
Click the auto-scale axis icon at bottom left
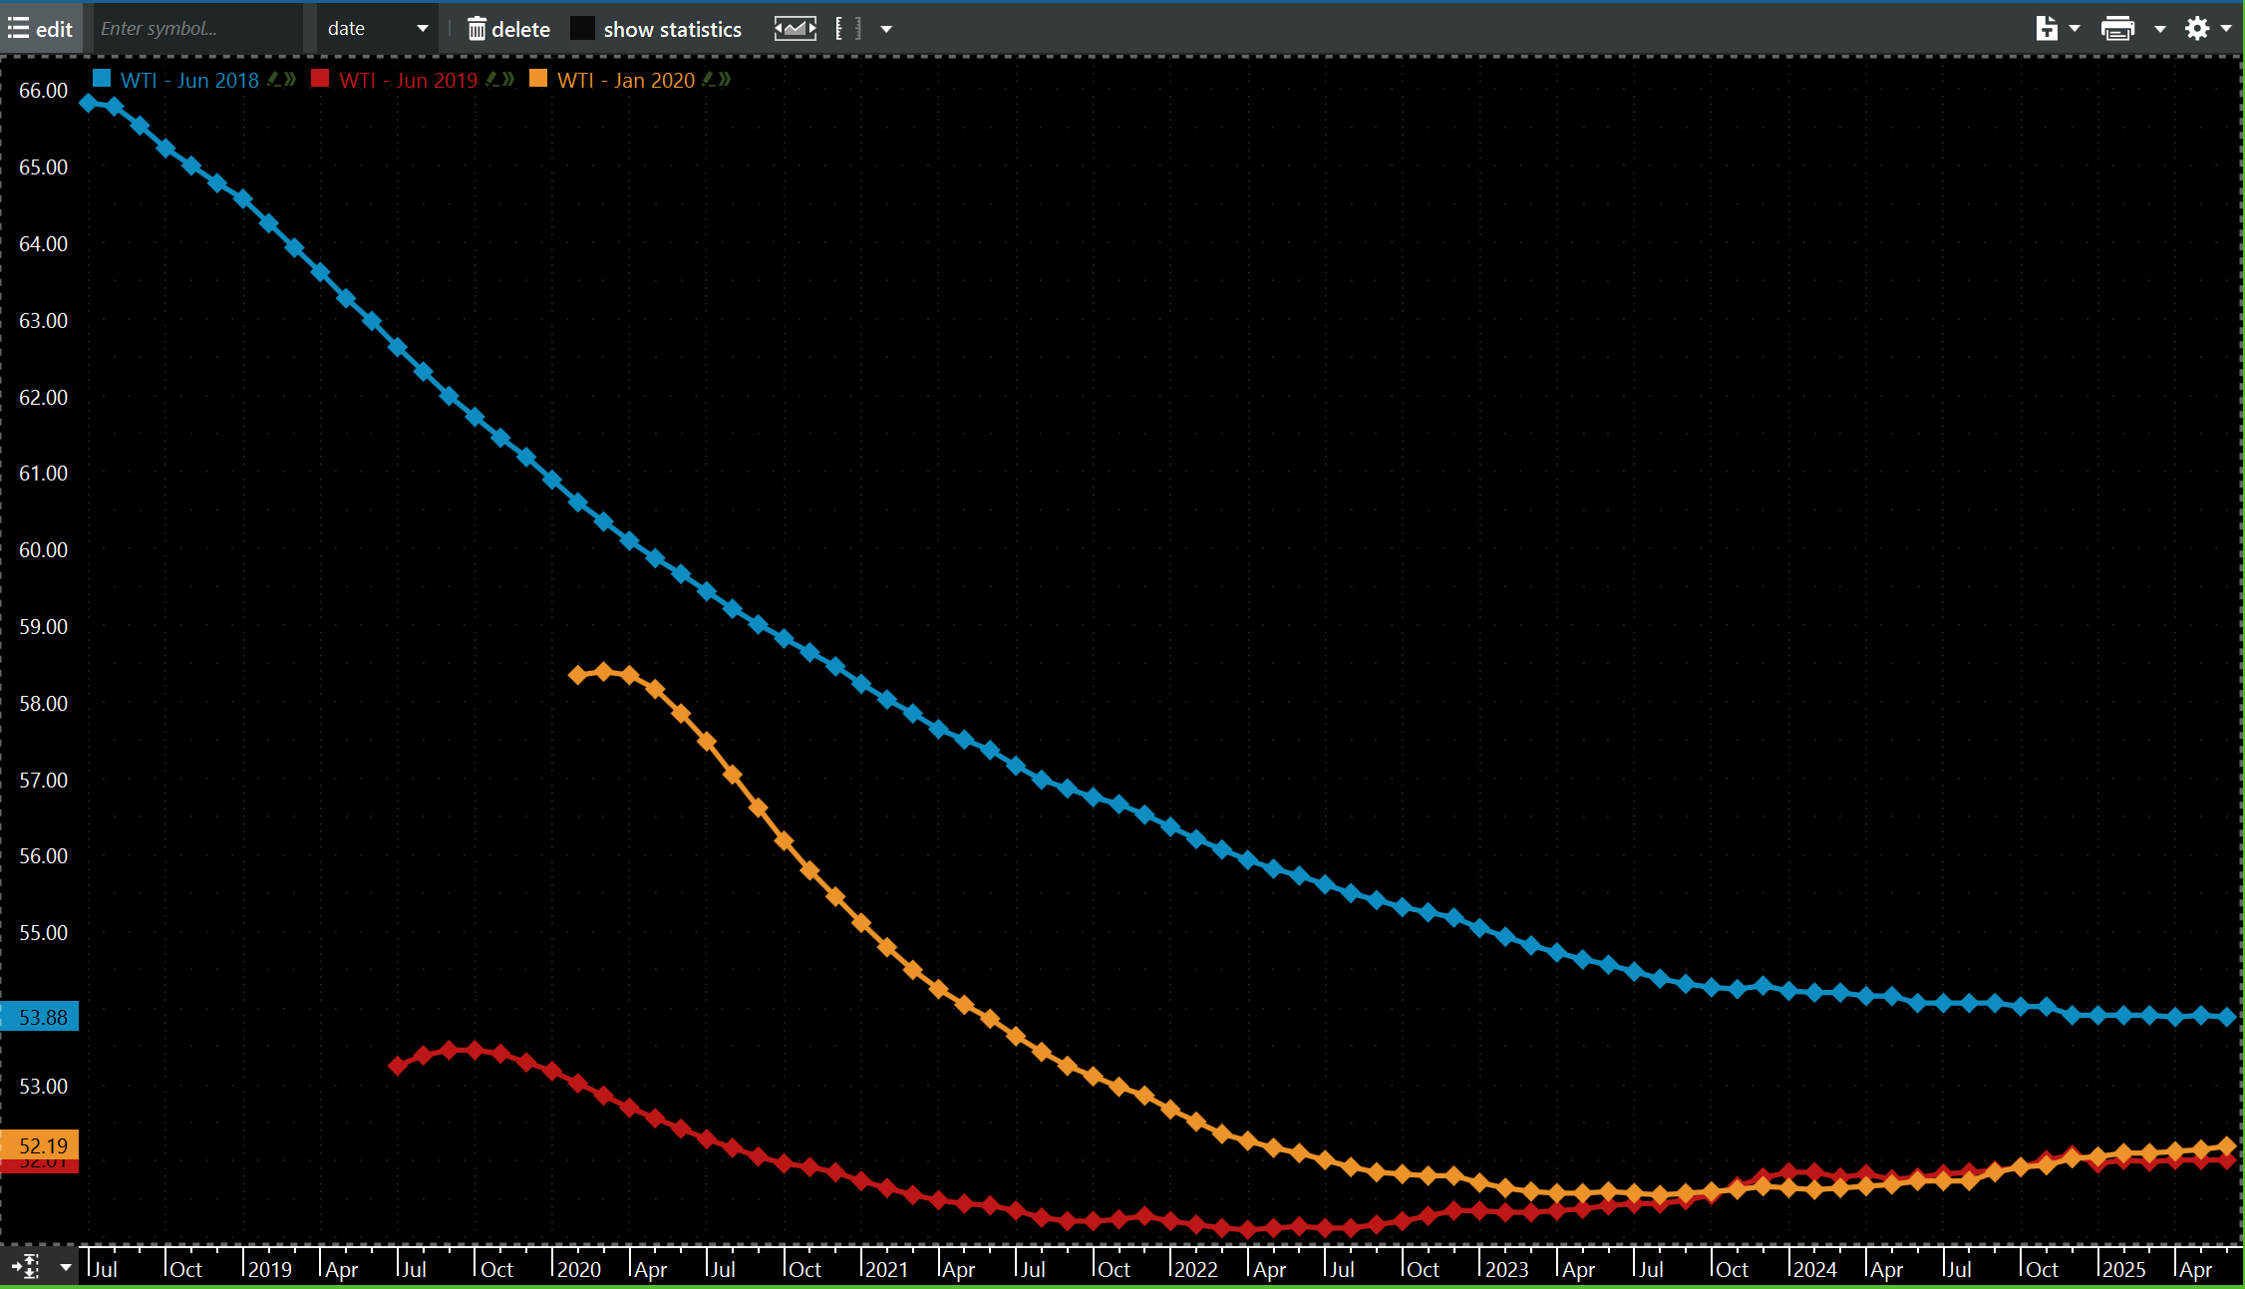pyautogui.click(x=26, y=1267)
